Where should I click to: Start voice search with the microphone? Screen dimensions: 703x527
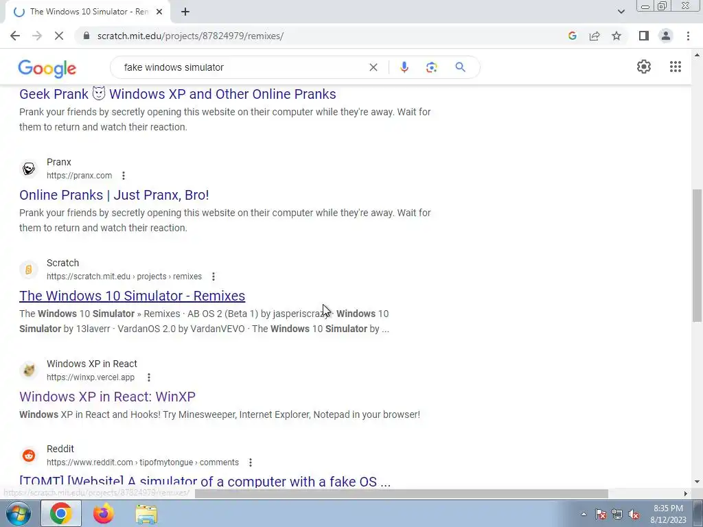click(404, 67)
